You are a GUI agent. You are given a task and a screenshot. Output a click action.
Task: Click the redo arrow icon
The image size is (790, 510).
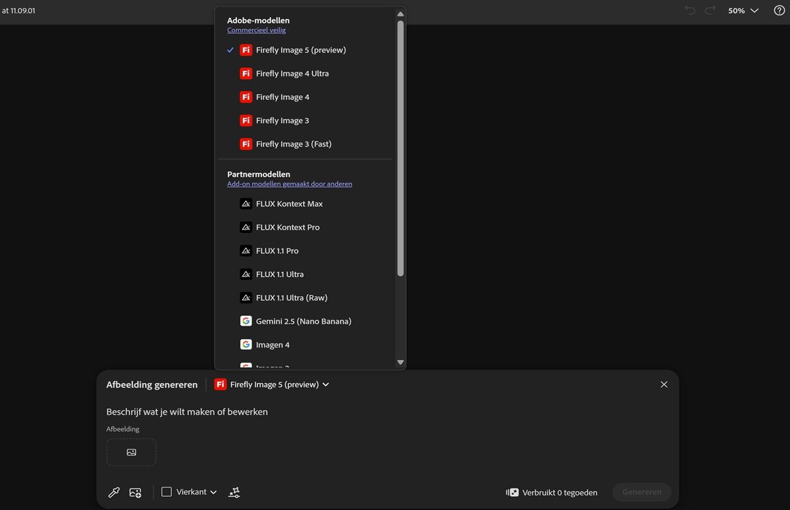click(x=710, y=11)
